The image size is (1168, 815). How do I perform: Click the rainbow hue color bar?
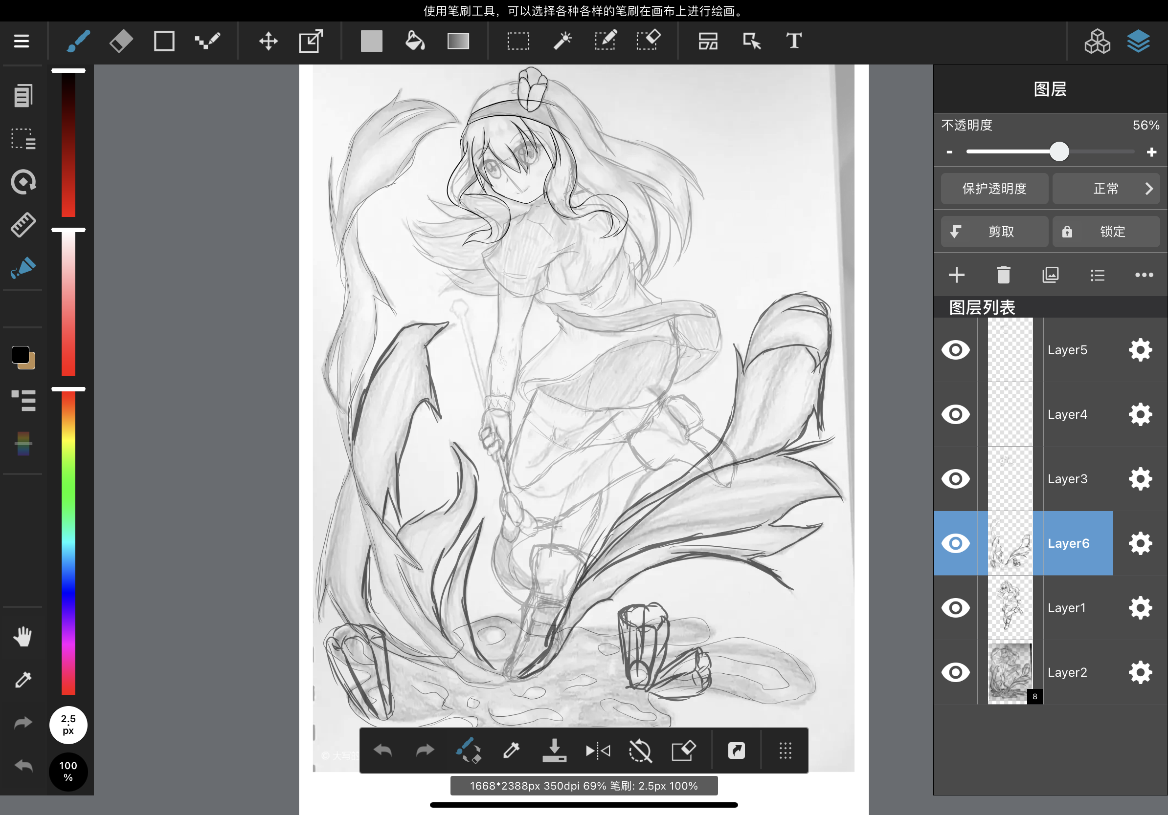coord(68,543)
